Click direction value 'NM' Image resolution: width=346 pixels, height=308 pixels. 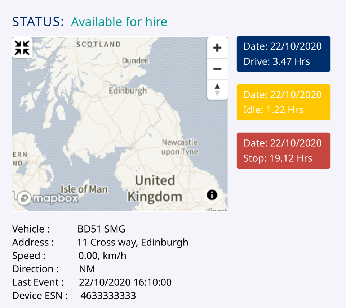(x=87, y=269)
